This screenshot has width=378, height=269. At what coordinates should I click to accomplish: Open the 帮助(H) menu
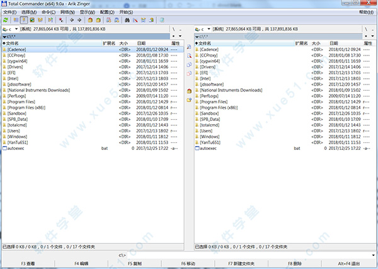pos(367,12)
